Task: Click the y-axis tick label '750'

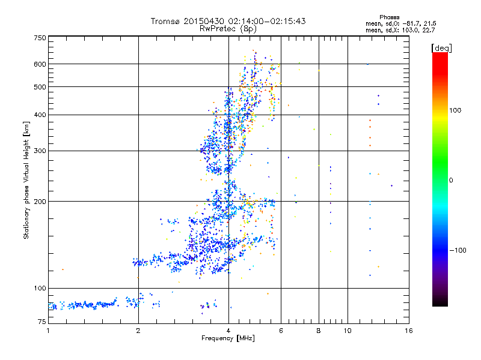Action: pos(40,38)
